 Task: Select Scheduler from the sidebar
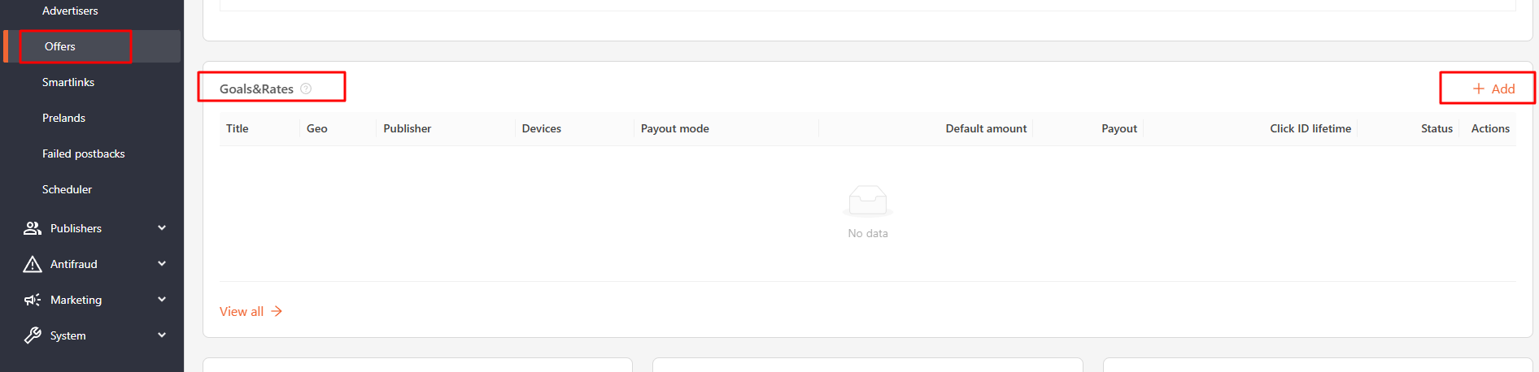67,189
